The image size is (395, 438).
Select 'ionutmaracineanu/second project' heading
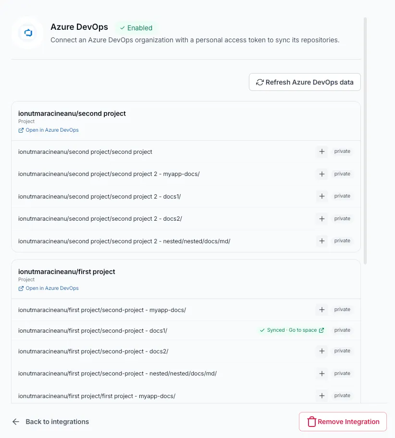click(72, 113)
